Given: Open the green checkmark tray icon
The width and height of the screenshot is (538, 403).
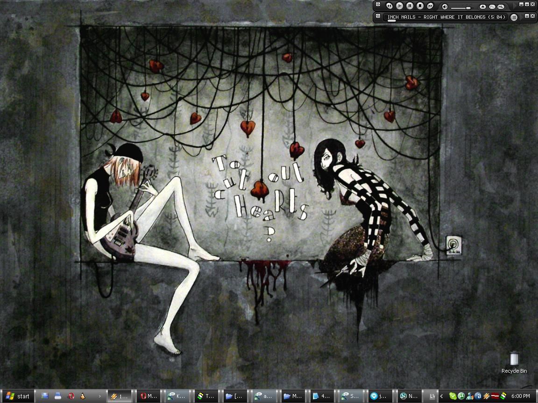Looking at the screenshot, I should (453, 396).
